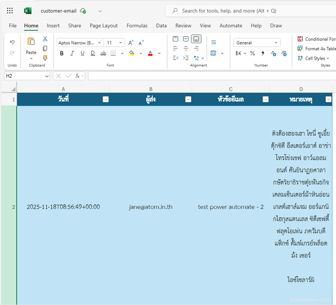Click the Percent Style icon
Image resolution: width=336 pixels, height=305 pixels.
pos(252,54)
